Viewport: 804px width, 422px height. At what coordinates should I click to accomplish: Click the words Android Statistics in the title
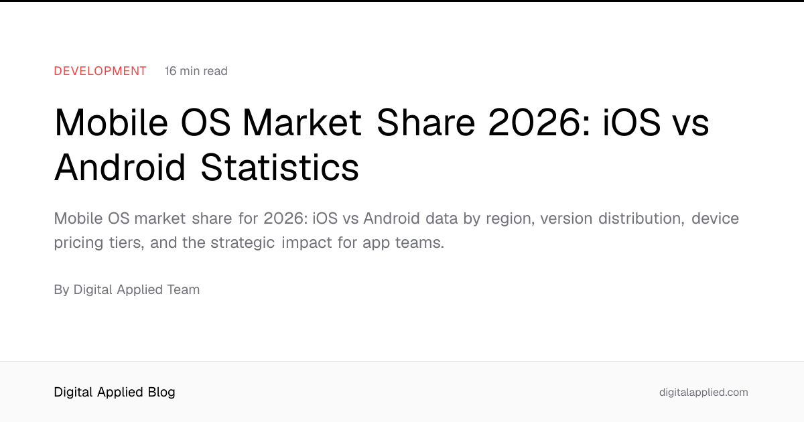click(206, 167)
